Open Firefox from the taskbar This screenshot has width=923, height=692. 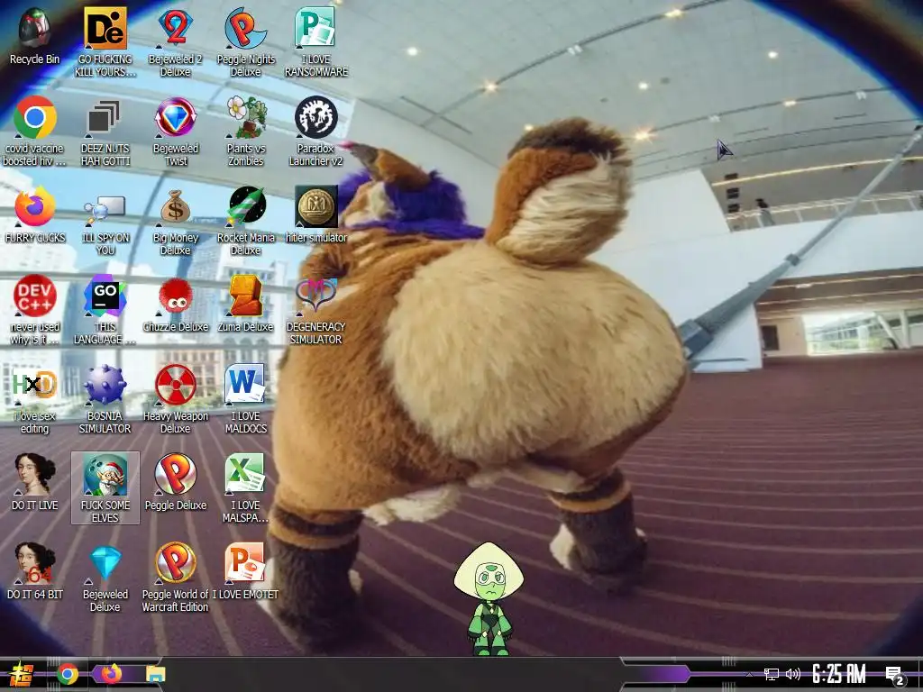click(x=111, y=674)
